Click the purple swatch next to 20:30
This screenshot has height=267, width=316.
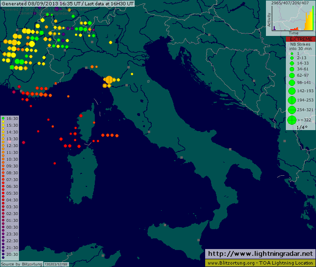point(3,254)
